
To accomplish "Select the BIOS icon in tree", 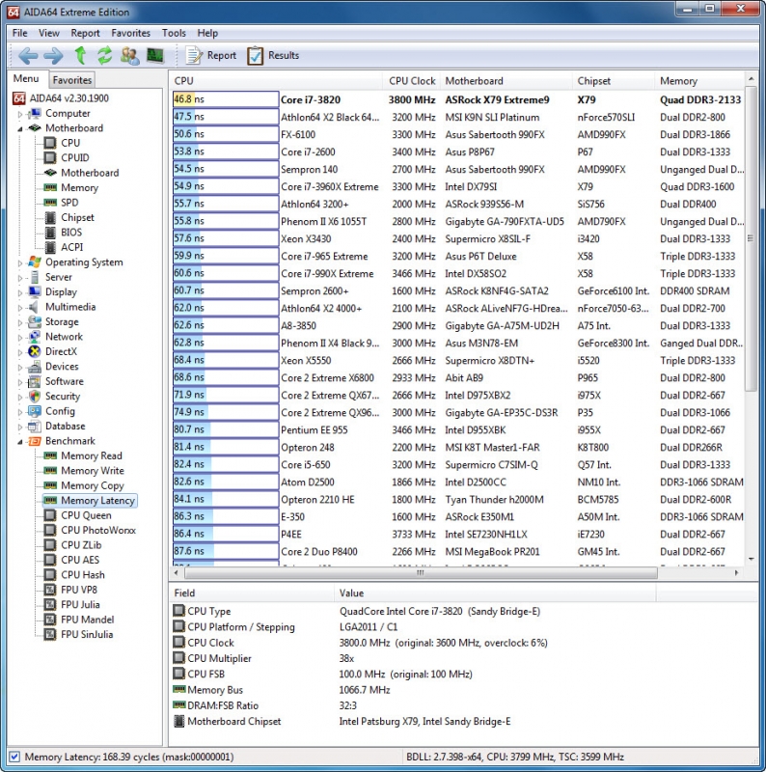I will 50,232.
